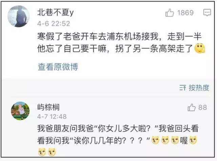The image size is (217, 161).
Task: Click the 88 like count
Action: pyautogui.click(x=203, y=108)
